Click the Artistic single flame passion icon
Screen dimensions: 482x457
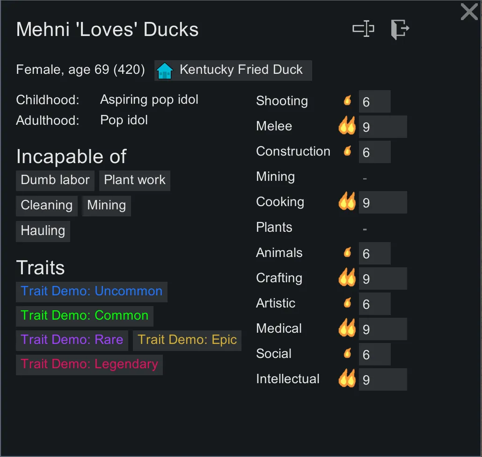347,303
